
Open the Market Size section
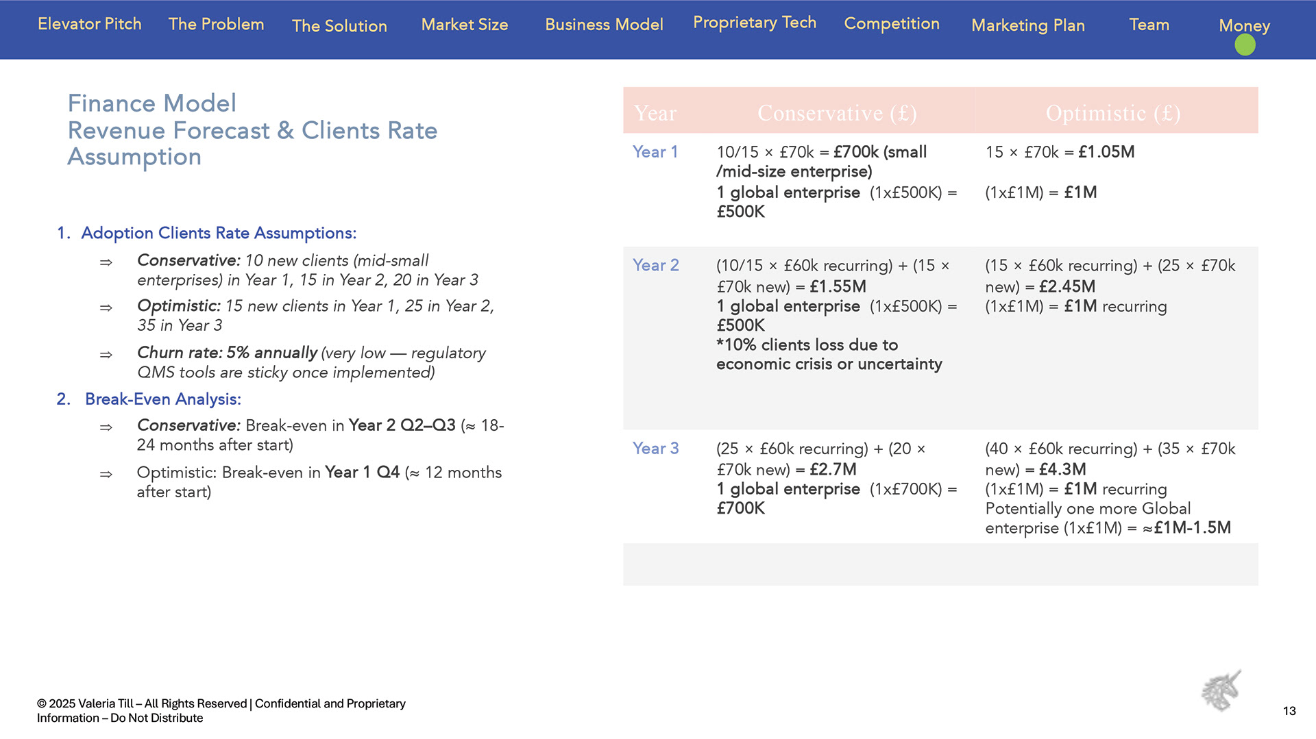[465, 25]
